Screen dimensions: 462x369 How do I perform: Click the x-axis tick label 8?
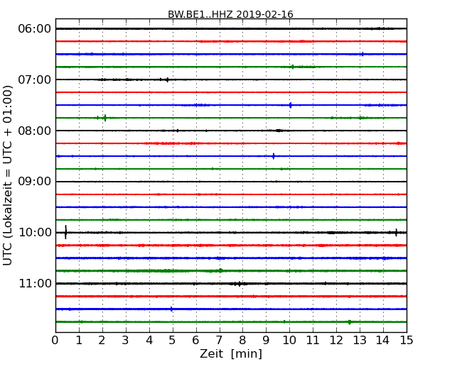pos(243,340)
